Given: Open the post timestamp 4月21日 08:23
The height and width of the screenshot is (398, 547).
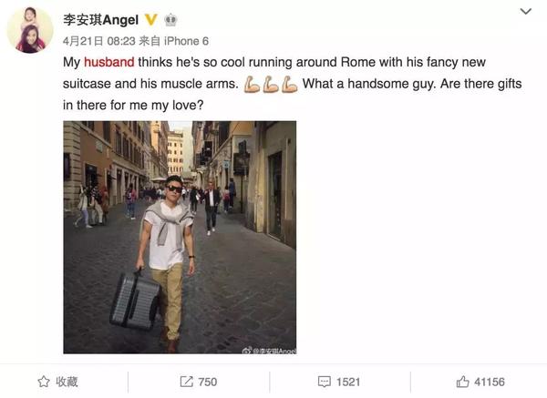Looking at the screenshot, I should pyautogui.click(x=98, y=41).
